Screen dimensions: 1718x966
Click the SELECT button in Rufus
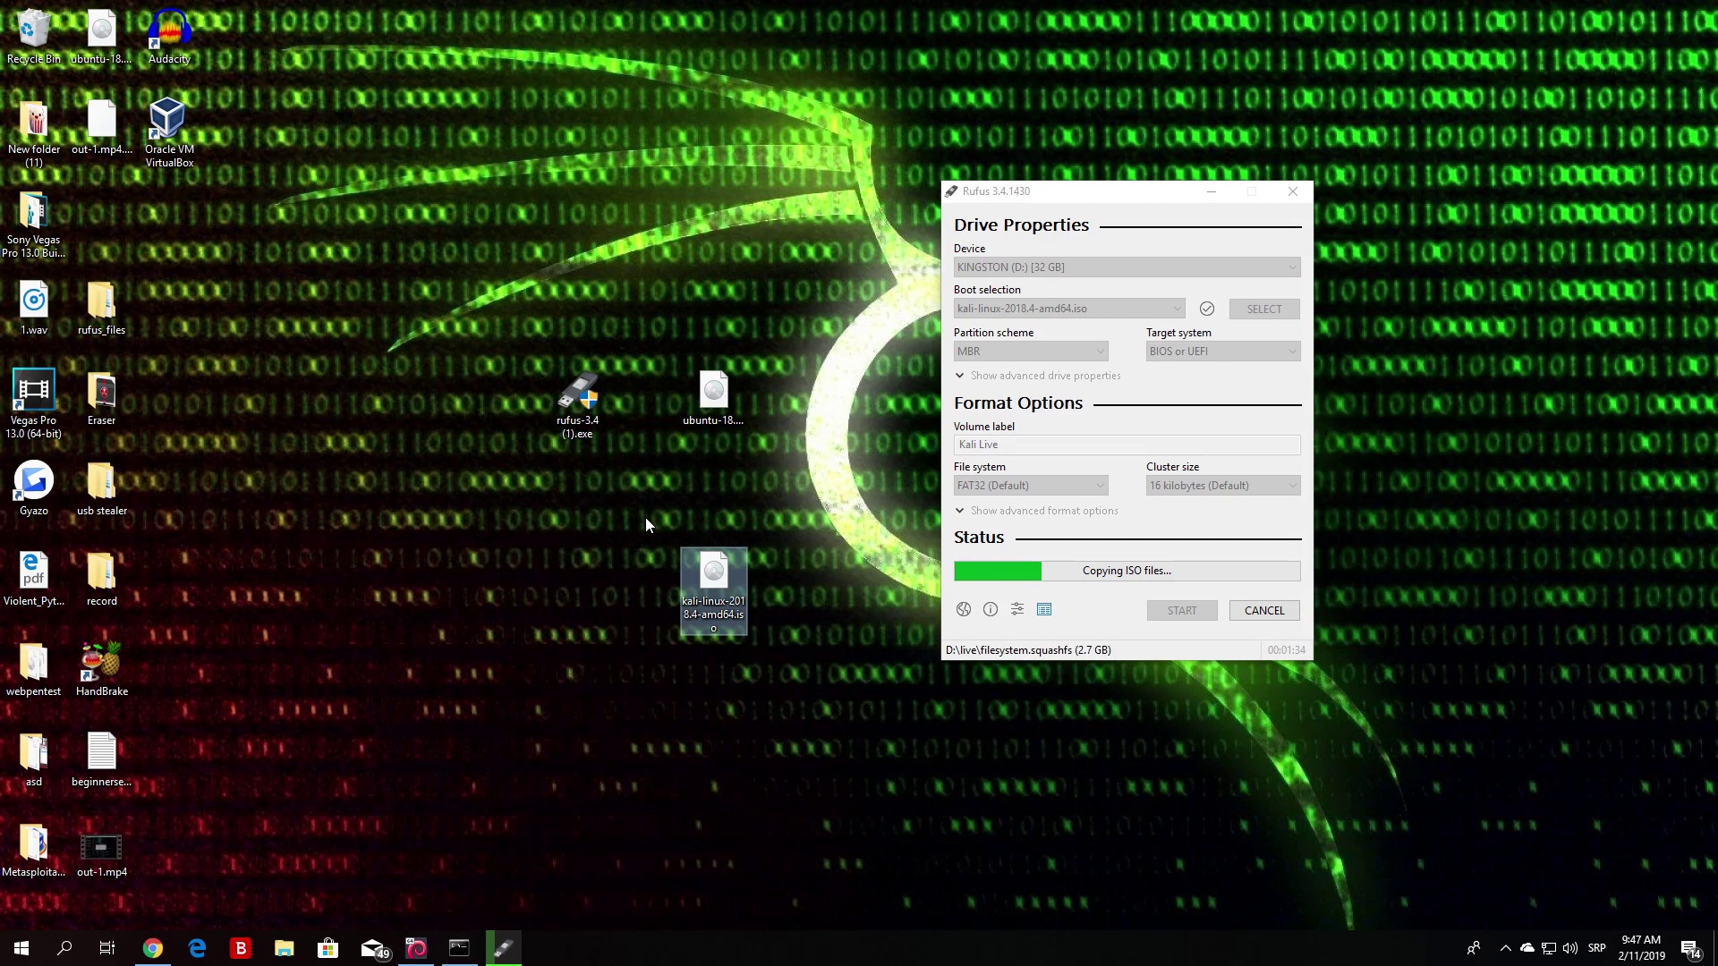point(1264,309)
